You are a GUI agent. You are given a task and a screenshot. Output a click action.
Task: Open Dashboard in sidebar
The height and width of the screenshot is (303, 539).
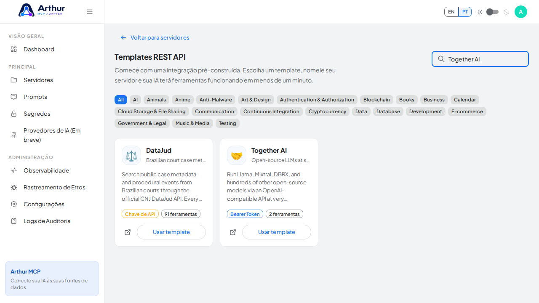[52, 49]
